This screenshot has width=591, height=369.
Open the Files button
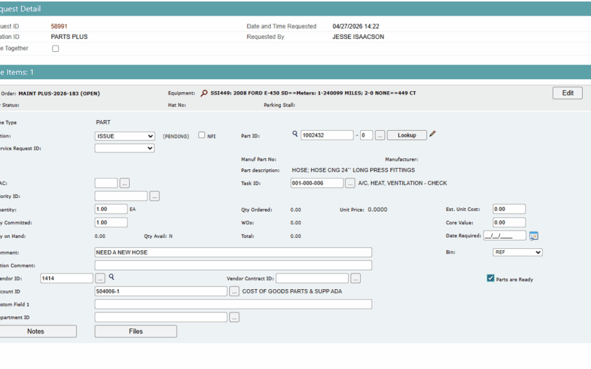[136, 331]
